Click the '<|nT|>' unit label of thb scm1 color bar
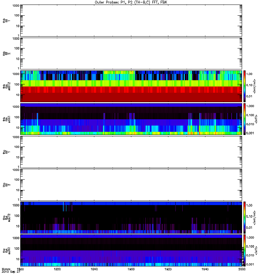262x279 pixels. [256, 119]
